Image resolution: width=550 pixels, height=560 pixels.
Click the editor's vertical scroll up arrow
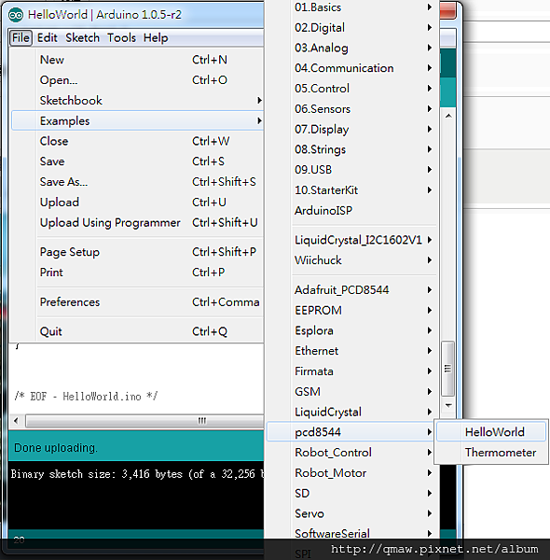(448, 116)
